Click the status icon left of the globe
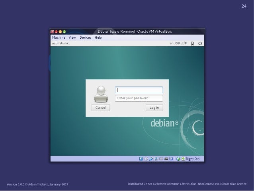The width and height of the screenshot is (254, 191). 171,159
